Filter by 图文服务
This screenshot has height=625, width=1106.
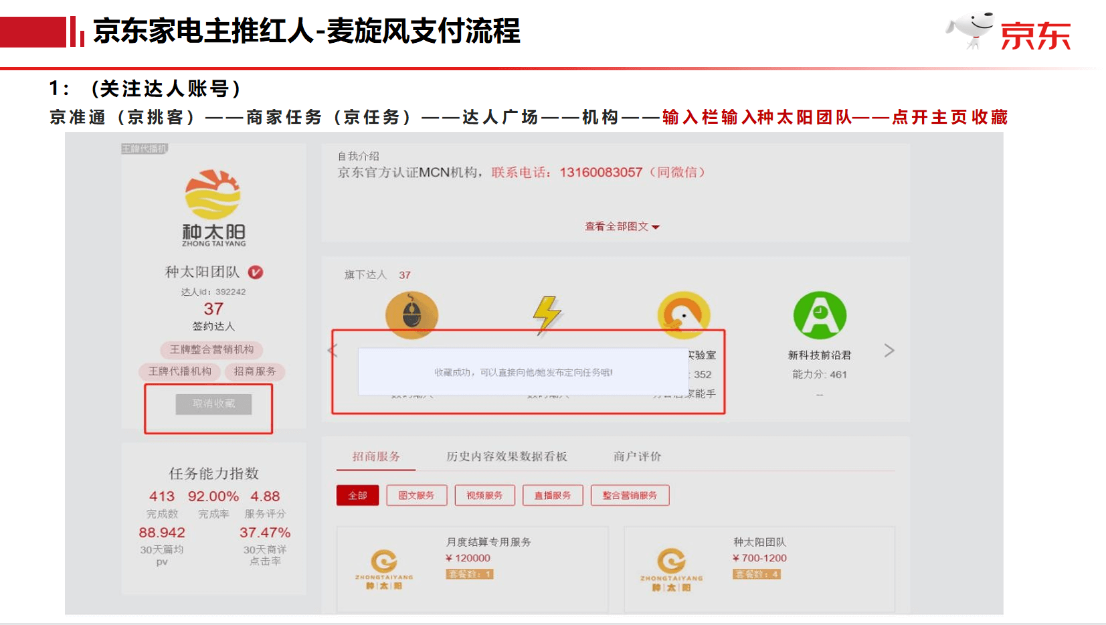pos(416,496)
